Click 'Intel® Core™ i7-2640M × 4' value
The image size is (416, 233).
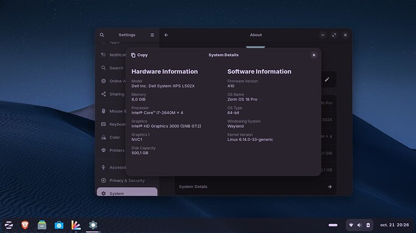[x=157, y=113]
